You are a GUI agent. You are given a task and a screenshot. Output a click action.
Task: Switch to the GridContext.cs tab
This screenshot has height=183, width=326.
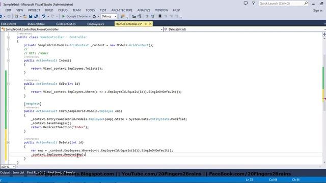pos(66,24)
